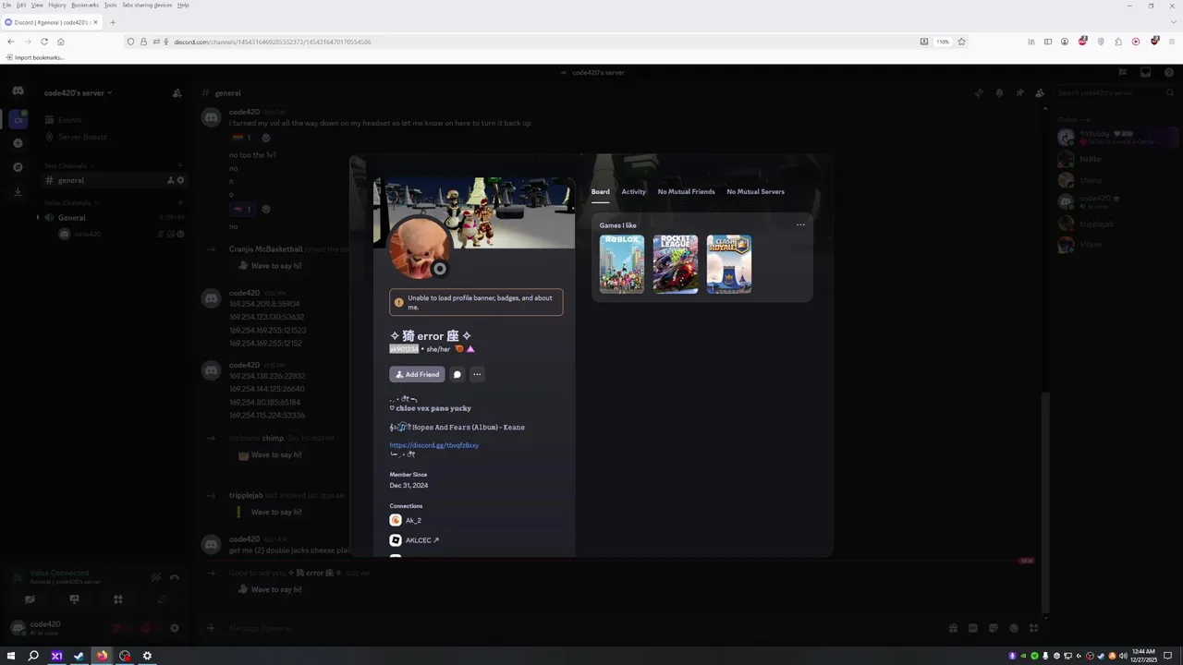Viewport: 1183px width, 665px height.
Task: Open a new browser tab
Action: point(113,22)
